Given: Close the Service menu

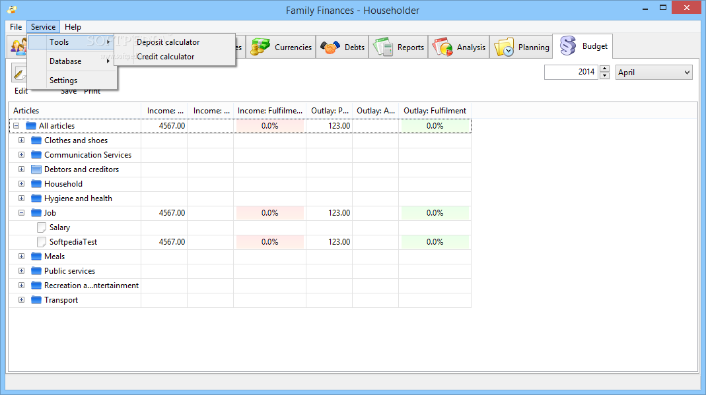Looking at the screenshot, I should (x=43, y=27).
